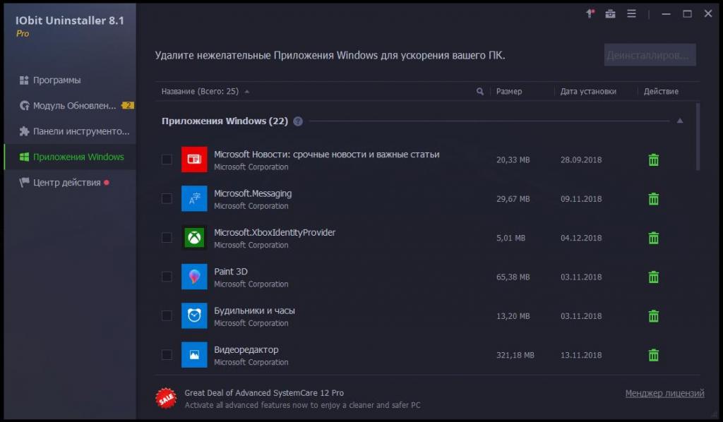Check the Будильники и часы checkbox
Screen dimensions: 723x422
point(167,315)
